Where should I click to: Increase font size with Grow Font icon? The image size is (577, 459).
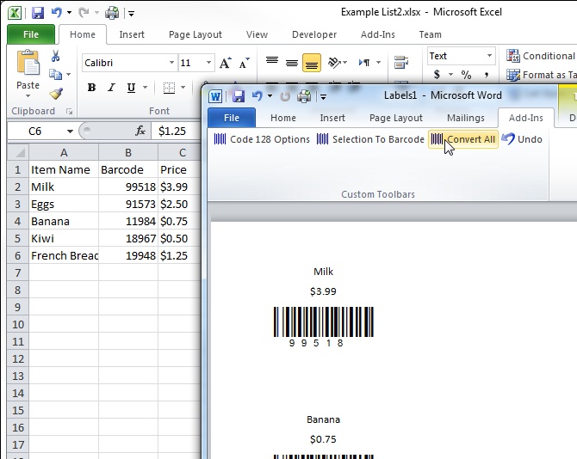[226, 63]
